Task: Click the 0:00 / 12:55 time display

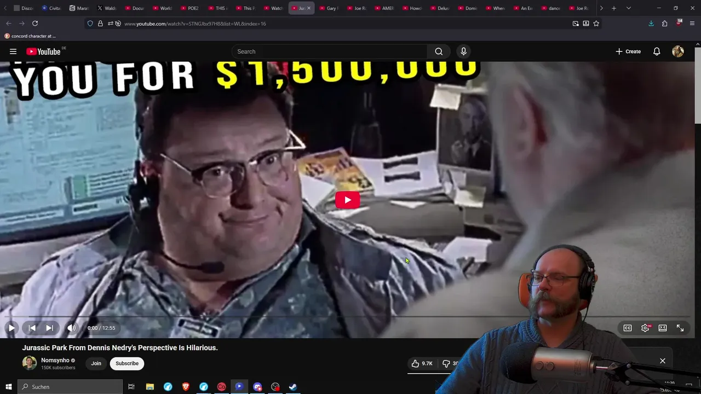Action: point(101,328)
